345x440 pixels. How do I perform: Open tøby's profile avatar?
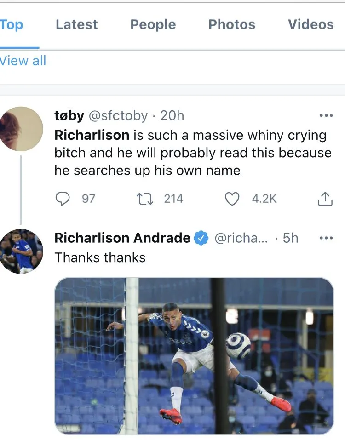(x=21, y=129)
